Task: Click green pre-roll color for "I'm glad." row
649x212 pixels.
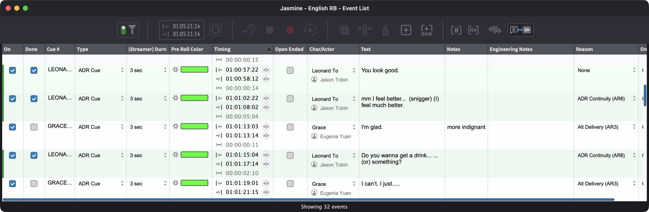Action: 194,126
